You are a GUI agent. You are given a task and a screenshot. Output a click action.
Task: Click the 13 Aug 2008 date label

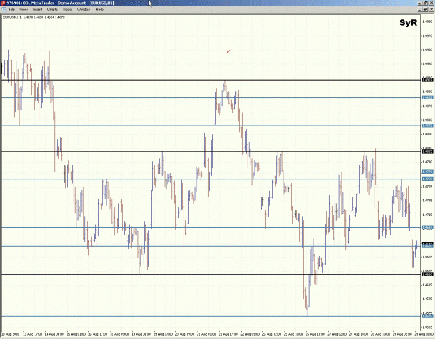(x=11, y=334)
